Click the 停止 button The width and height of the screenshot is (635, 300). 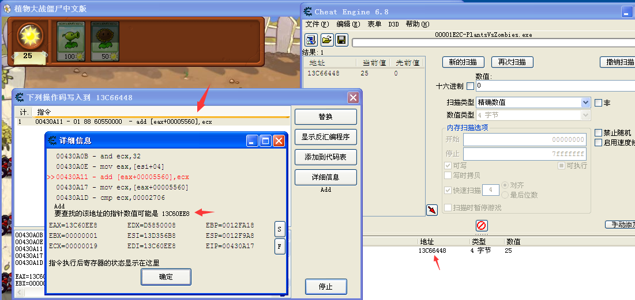326,287
